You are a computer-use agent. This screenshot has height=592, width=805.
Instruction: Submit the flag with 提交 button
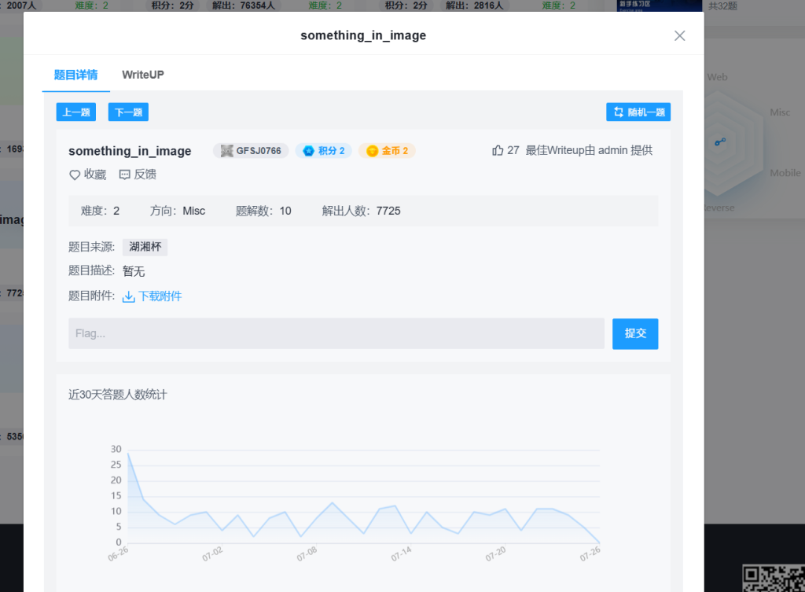635,333
